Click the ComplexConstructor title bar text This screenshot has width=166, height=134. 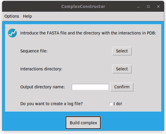pyautogui.click(x=83, y=6)
